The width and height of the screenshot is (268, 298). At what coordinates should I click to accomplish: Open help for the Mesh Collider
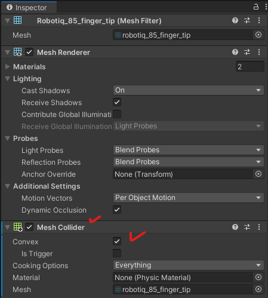tap(235, 227)
